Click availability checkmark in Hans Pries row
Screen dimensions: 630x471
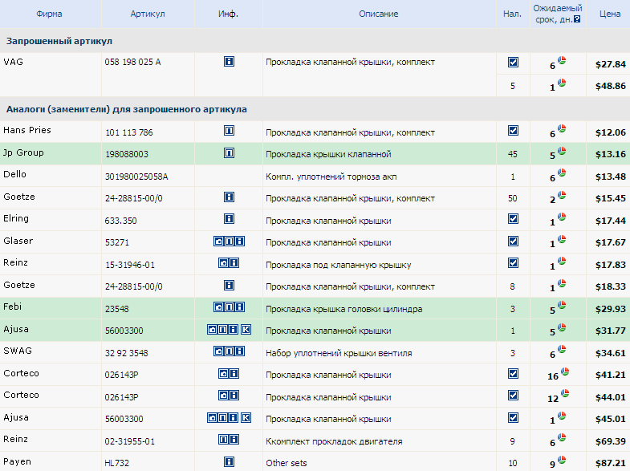513,131
